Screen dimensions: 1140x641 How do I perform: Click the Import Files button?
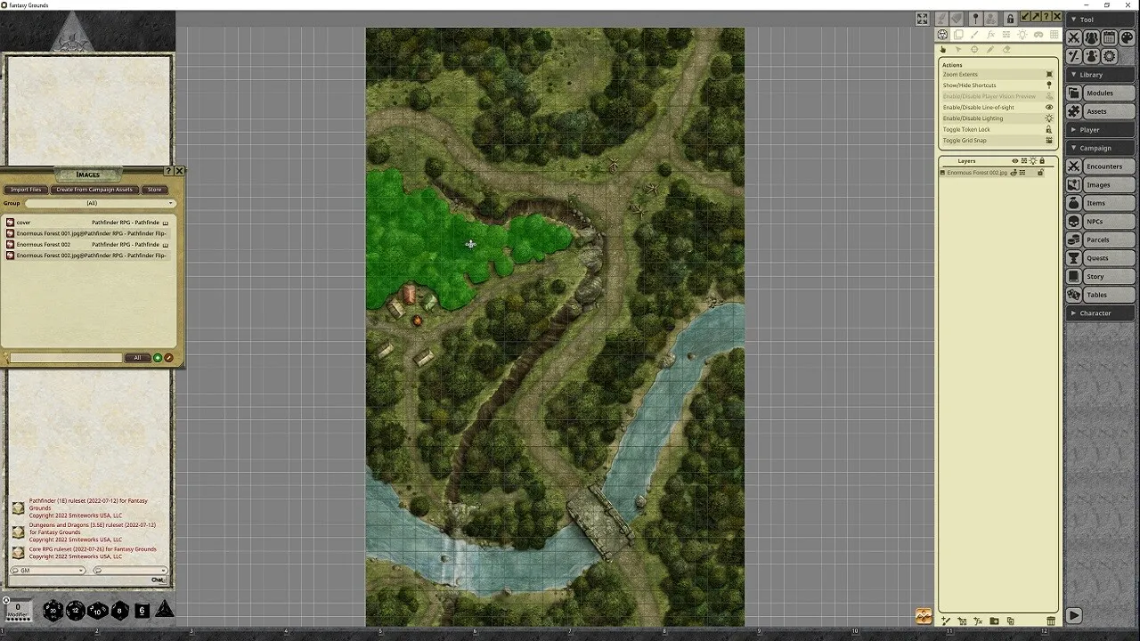(26, 190)
